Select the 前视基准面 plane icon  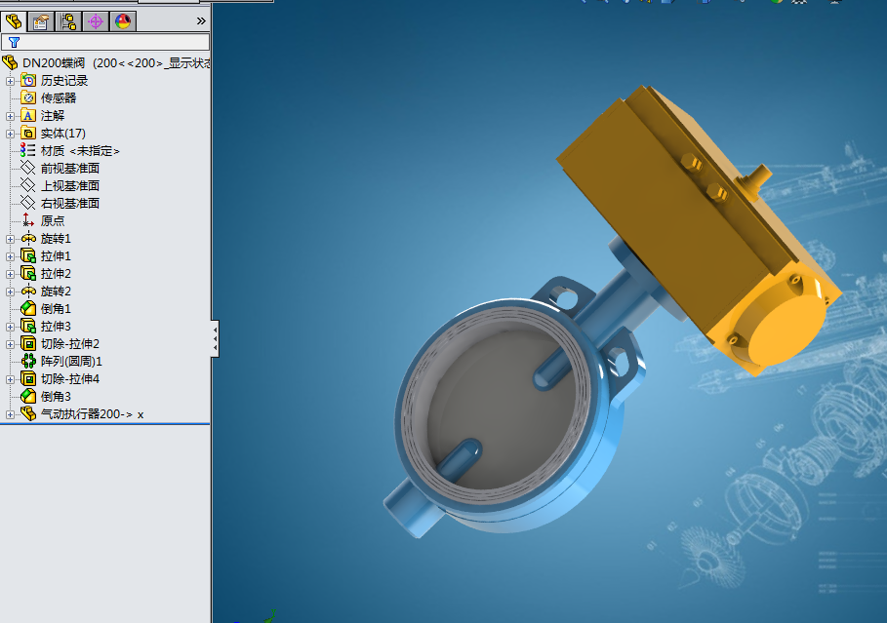pyautogui.click(x=28, y=168)
